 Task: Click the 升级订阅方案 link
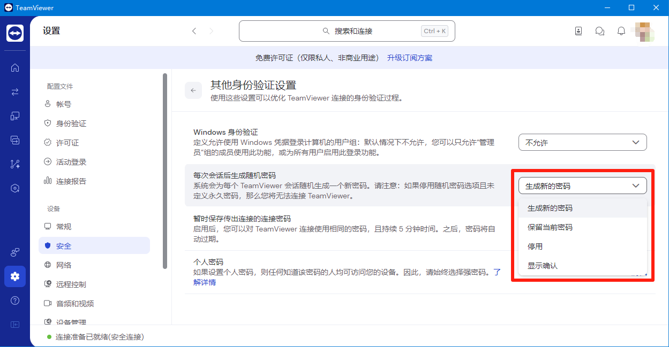coord(410,58)
